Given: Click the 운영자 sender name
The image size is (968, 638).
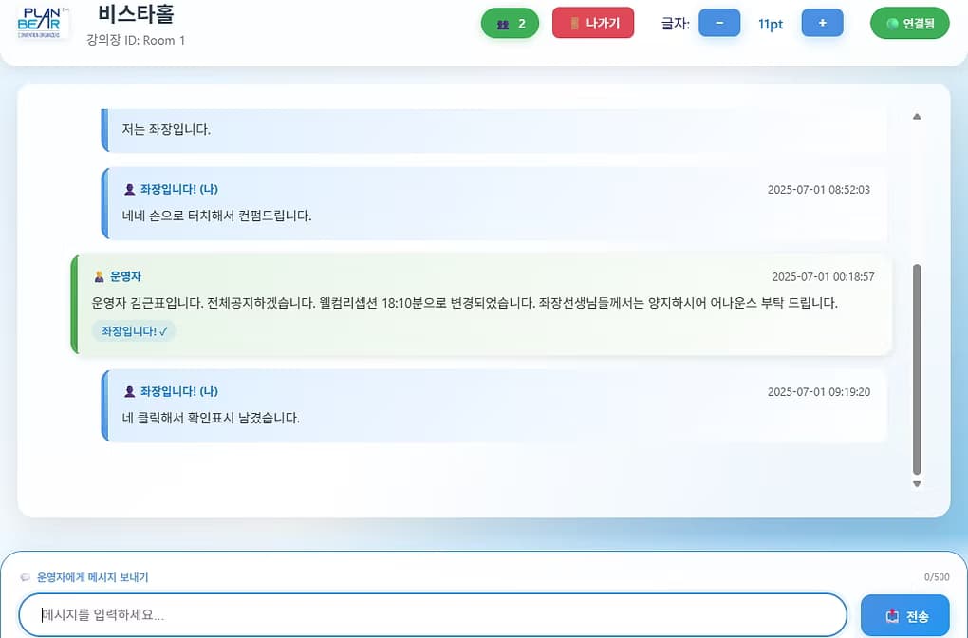Looking at the screenshot, I should [x=126, y=276].
